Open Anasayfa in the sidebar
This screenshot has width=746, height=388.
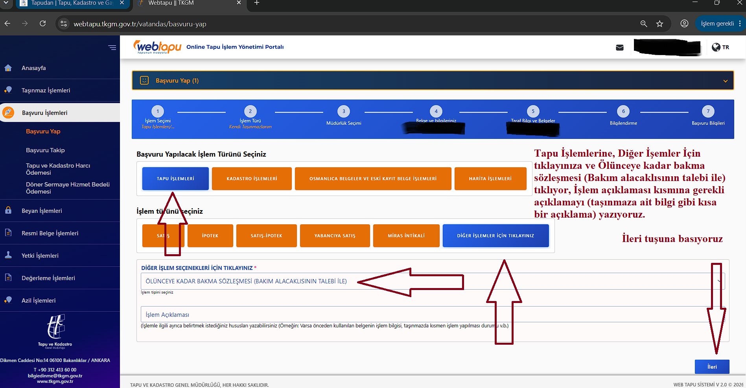click(34, 68)
